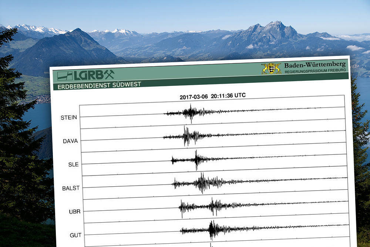
Task: Click Regierungspräsidium Freiburg text
Action: [x=315, y=70]
